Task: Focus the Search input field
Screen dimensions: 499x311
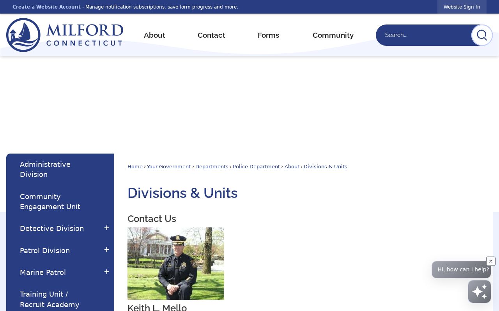Action: pos(423,35)
